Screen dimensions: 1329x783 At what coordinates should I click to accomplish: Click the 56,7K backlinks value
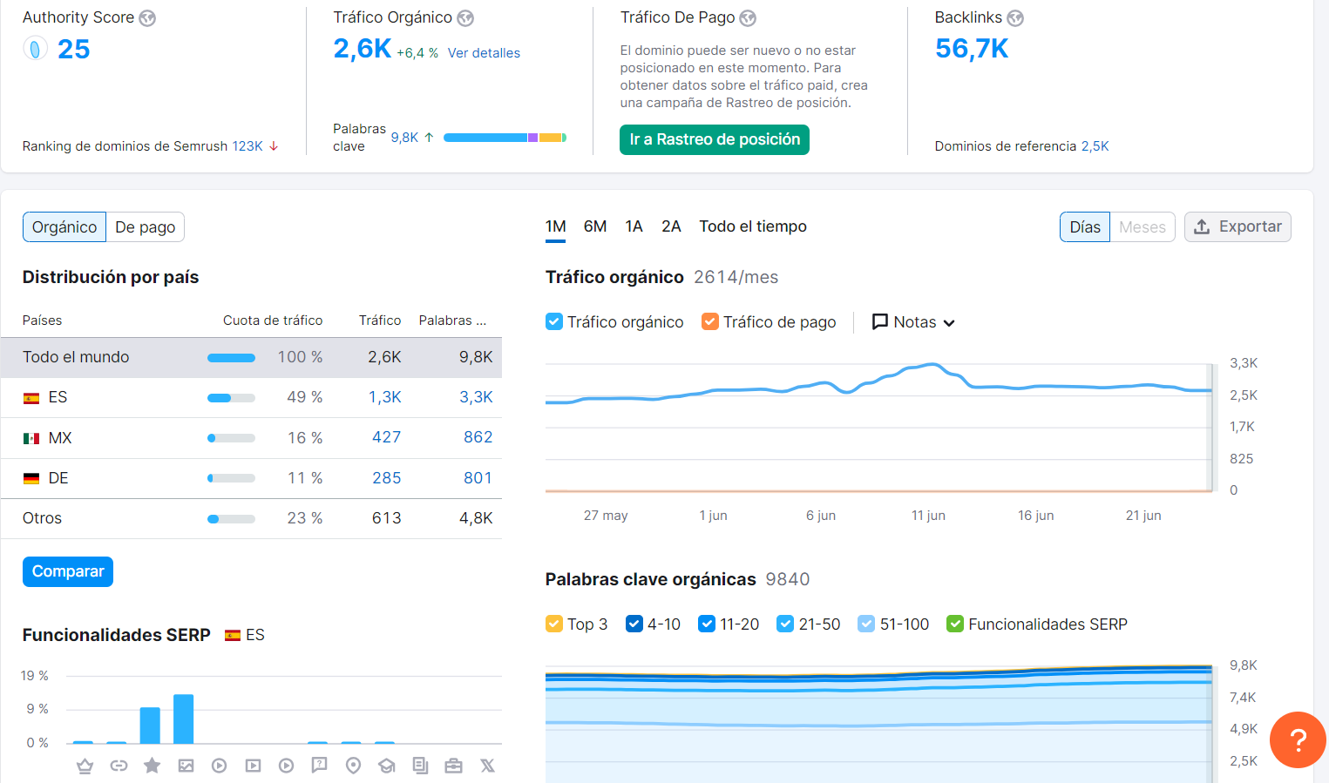pos(972,49)
